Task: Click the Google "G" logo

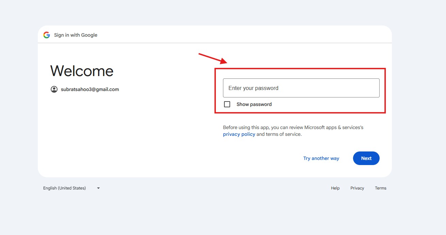Action: coord(47,35)
